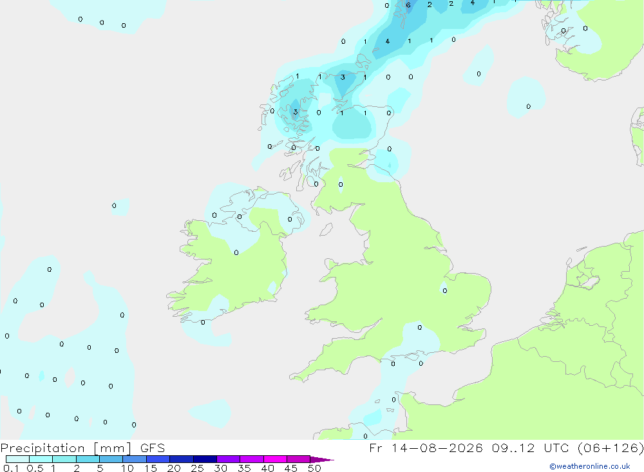Pick the 35–40 mm violet legend swatch
The height and width of the screenshot is (472, 644).
tap(252, 459)
